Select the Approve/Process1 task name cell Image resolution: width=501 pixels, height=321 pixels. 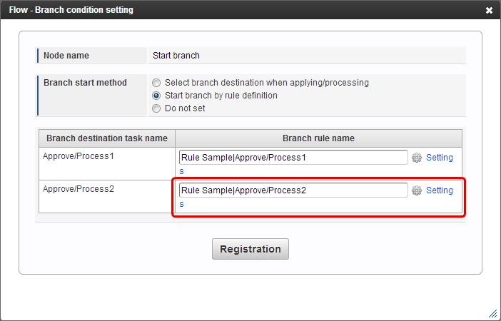click(x=107, y=163)
